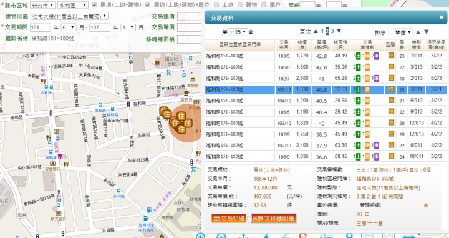The height and width of the screenshot is (238, 449).
Task: Click the zoom-out minus icon on bottom toolbar
Action: pyautogui.click(x=221, y=236)
